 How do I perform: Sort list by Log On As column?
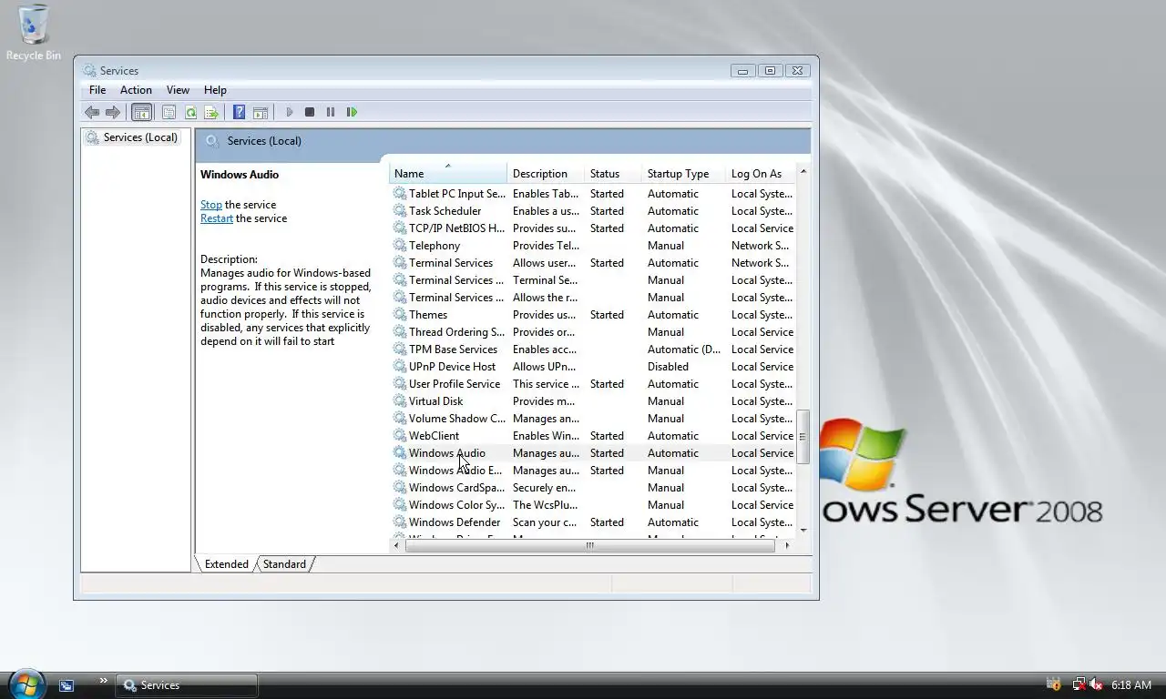tap(762, 174)
